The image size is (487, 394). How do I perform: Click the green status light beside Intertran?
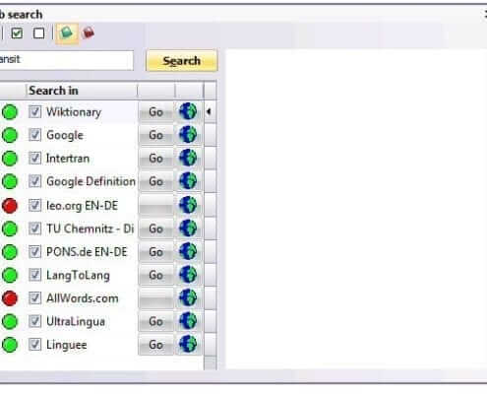coord(10,159)
